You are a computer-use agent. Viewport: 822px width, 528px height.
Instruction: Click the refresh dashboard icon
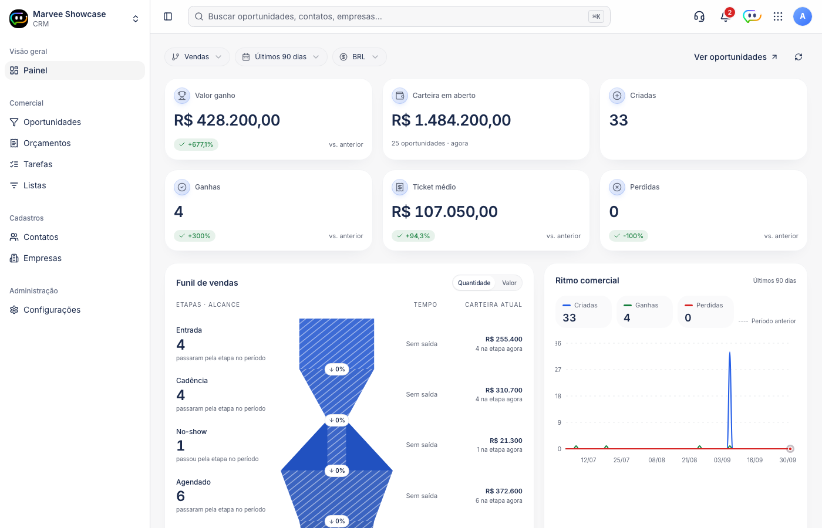(799, 57)
